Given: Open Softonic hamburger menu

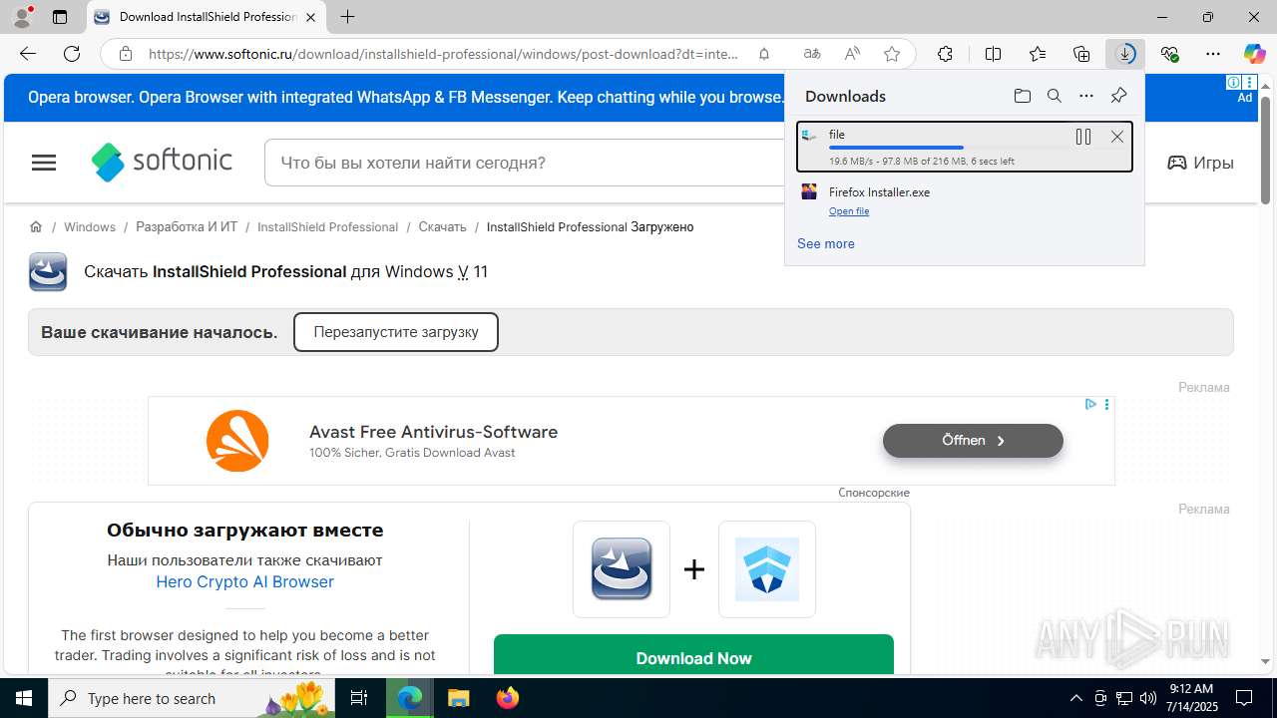Looking at the screenshot, I should 44,163.
